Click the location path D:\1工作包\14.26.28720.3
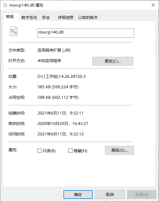 click(62, 77)
